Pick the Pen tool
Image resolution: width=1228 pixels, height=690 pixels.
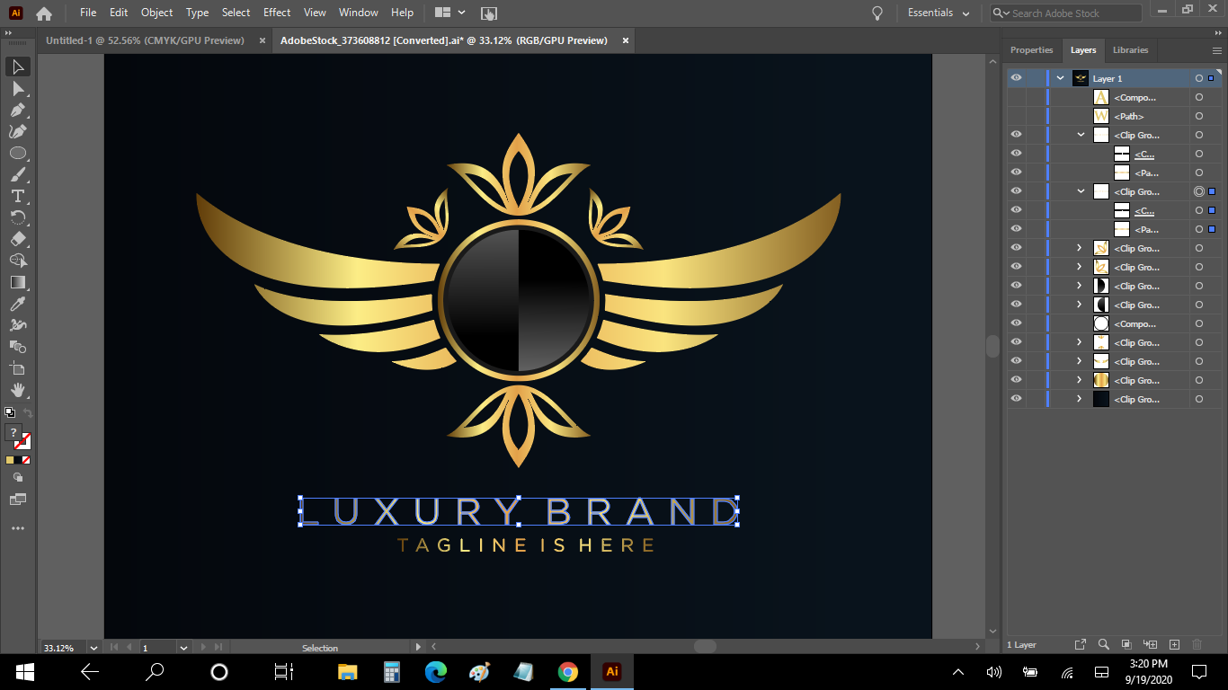point(16,110)
